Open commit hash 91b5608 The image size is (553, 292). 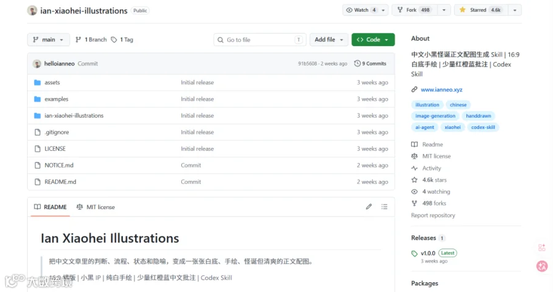click(x=308, y=64)
